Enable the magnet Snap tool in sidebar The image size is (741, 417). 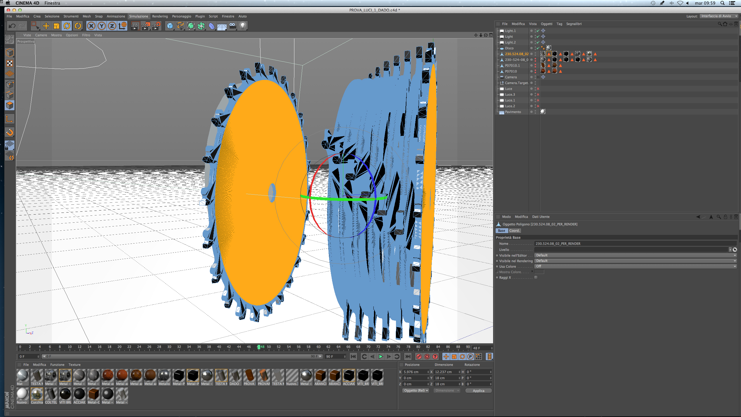[x=10, y=132]
